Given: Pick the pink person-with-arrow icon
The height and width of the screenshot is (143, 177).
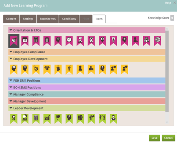Looking at the screenshot, I should click(136, 41).
